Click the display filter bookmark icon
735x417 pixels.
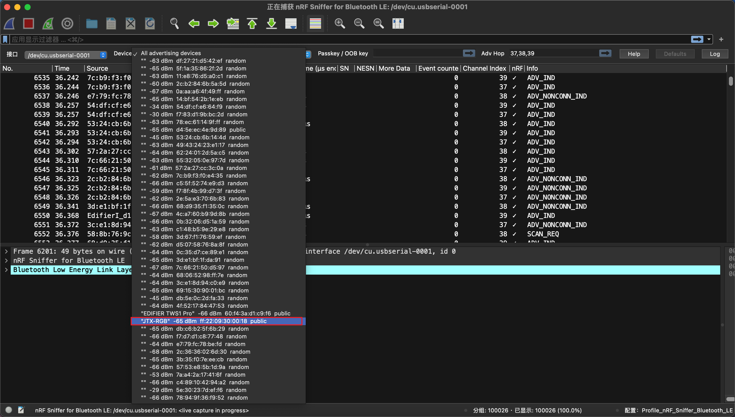pos(5,39)
